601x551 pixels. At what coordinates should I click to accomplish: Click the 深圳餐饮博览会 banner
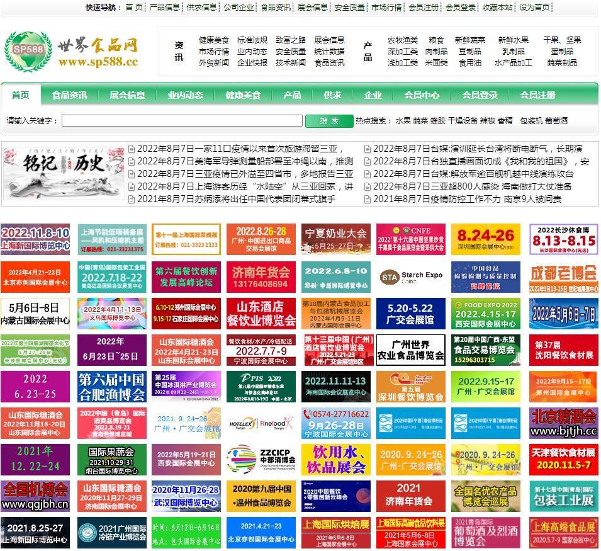click(411, 387)
